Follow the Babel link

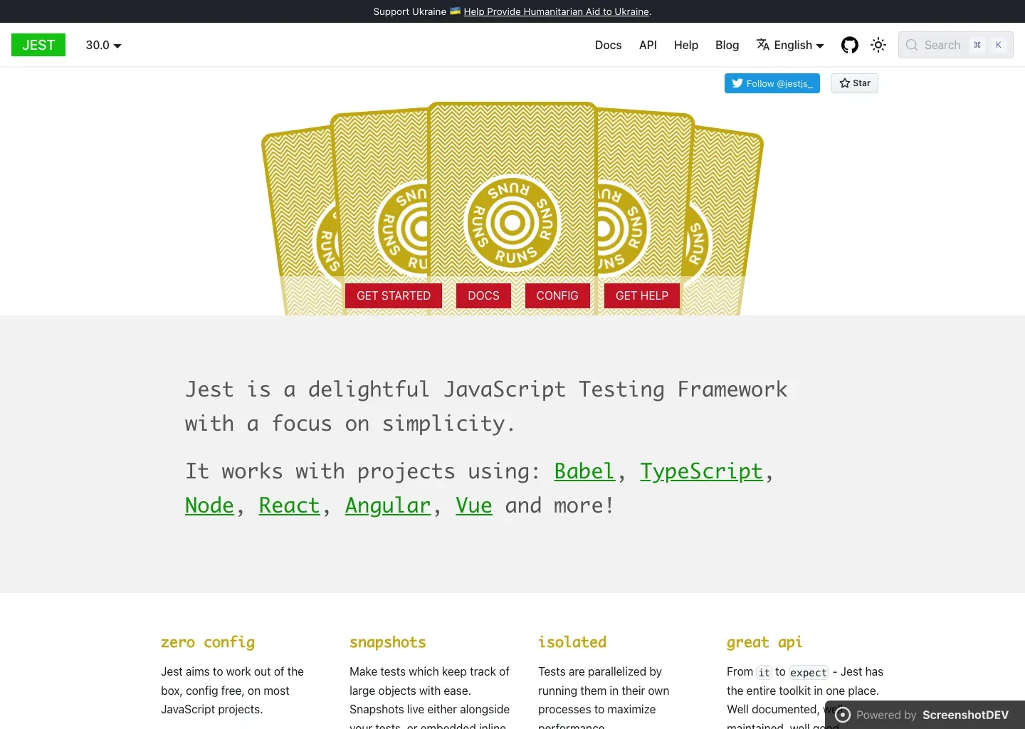pyautogui.click(x=584, y=471)
